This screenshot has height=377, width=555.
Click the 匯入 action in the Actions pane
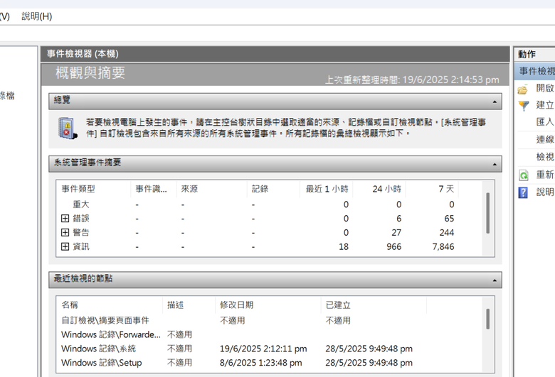[x=545, y=122]
